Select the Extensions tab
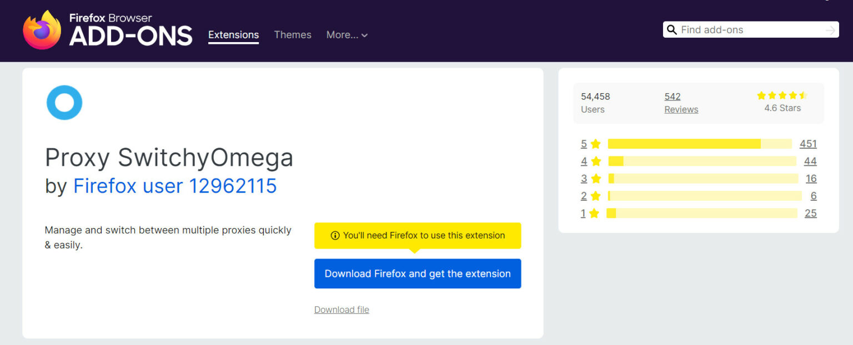 [233, 34]
